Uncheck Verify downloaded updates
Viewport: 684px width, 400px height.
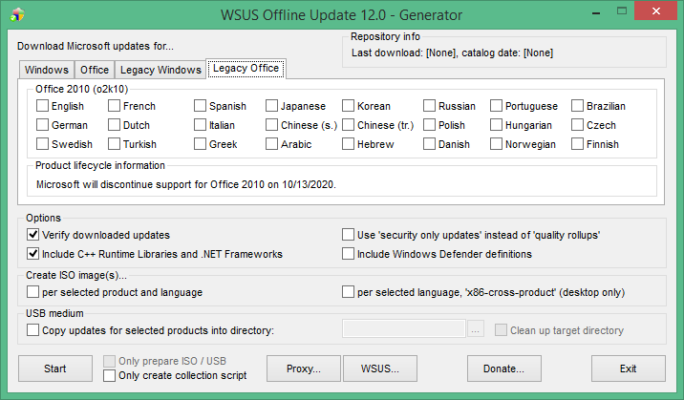tap(32, 235)
